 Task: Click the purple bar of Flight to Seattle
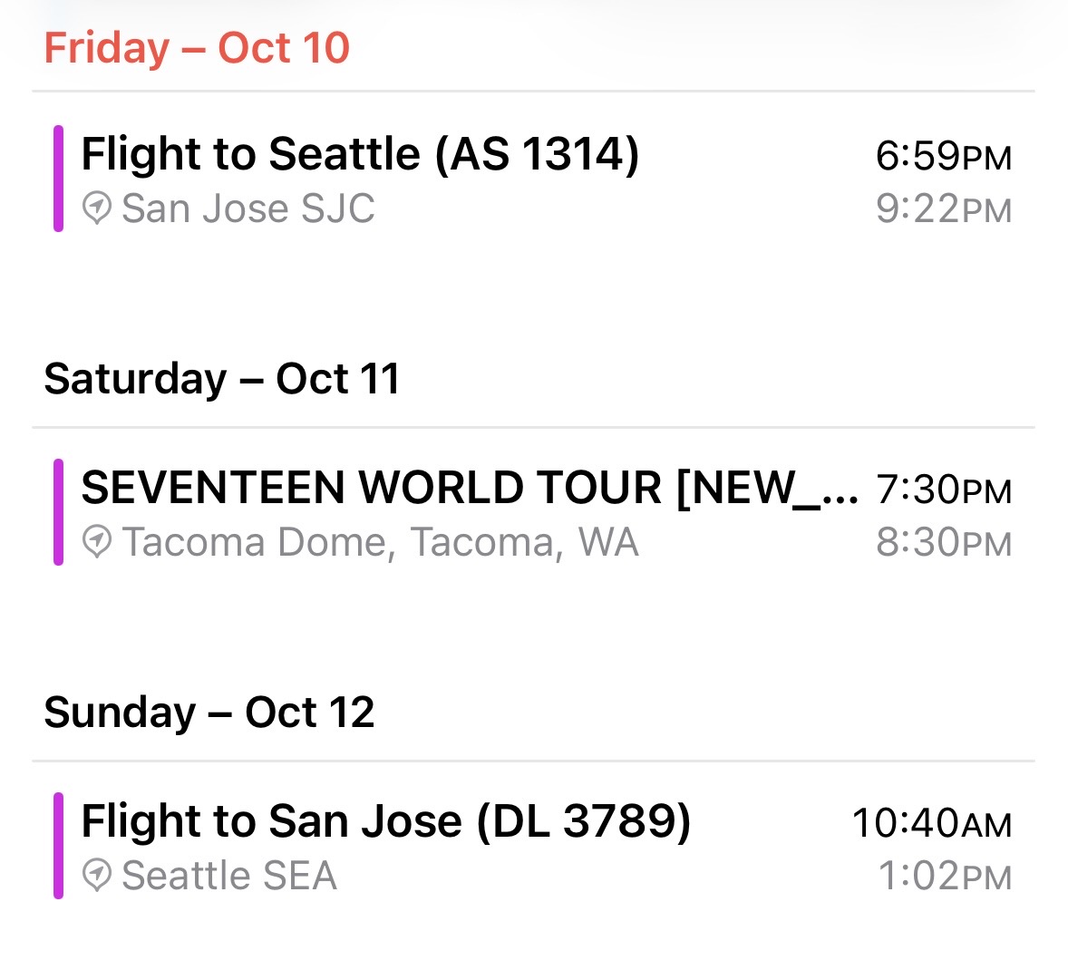(58, 179)
